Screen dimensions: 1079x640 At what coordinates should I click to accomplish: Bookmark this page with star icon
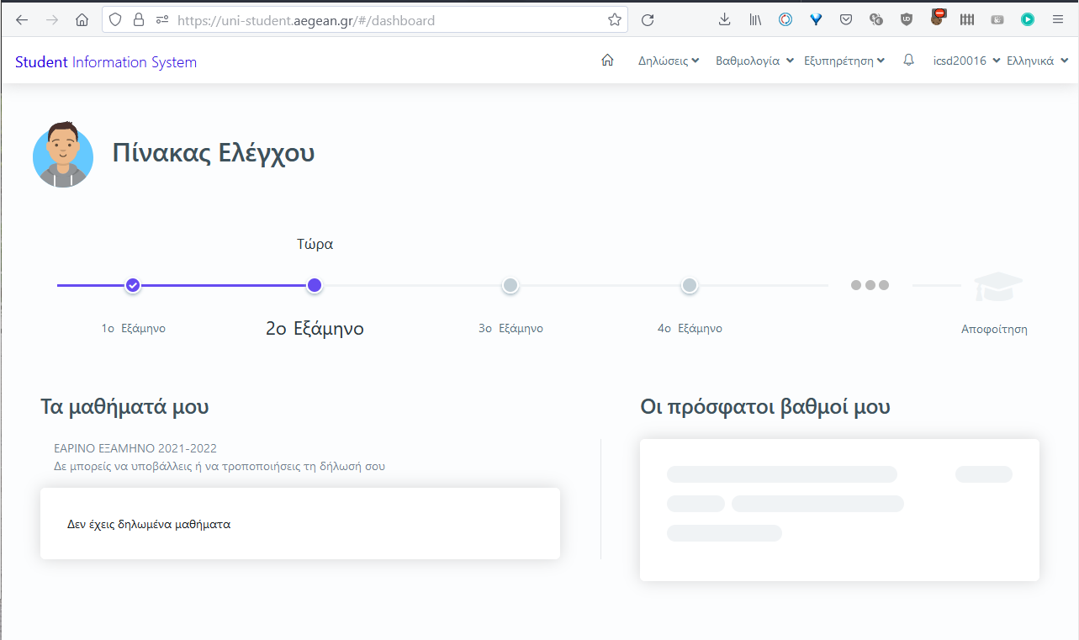(614, 20)
